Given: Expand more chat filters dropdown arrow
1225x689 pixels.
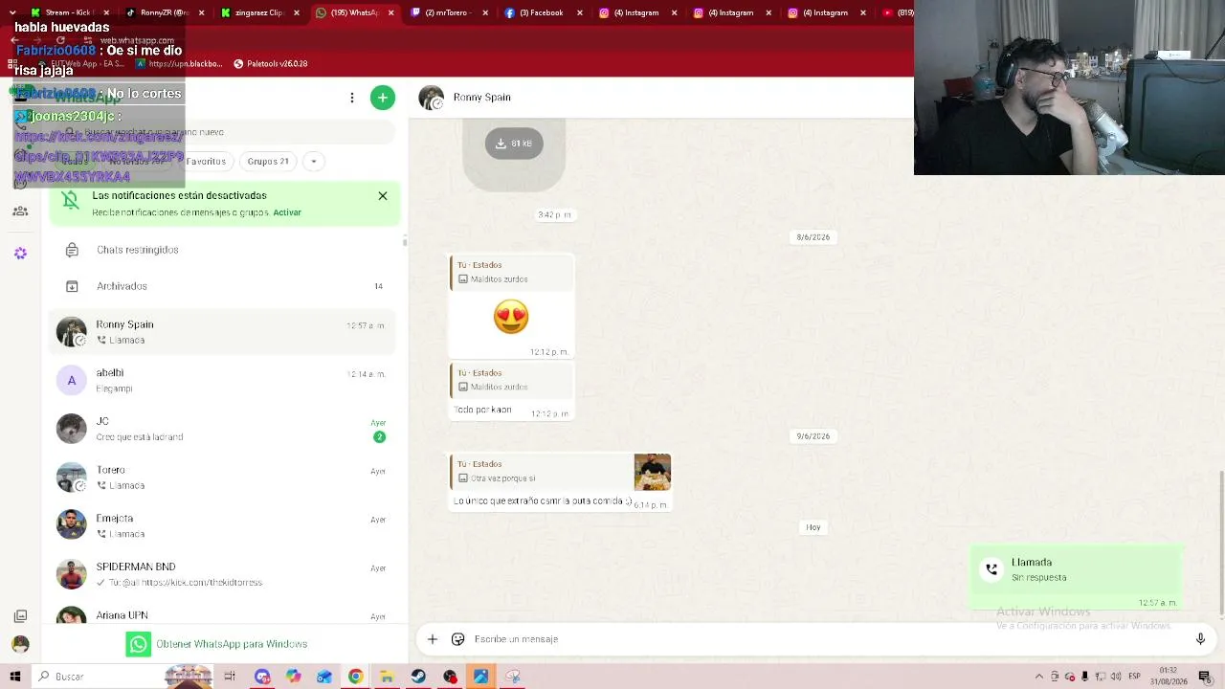Looking at the screenshot, I should [313, 162].
